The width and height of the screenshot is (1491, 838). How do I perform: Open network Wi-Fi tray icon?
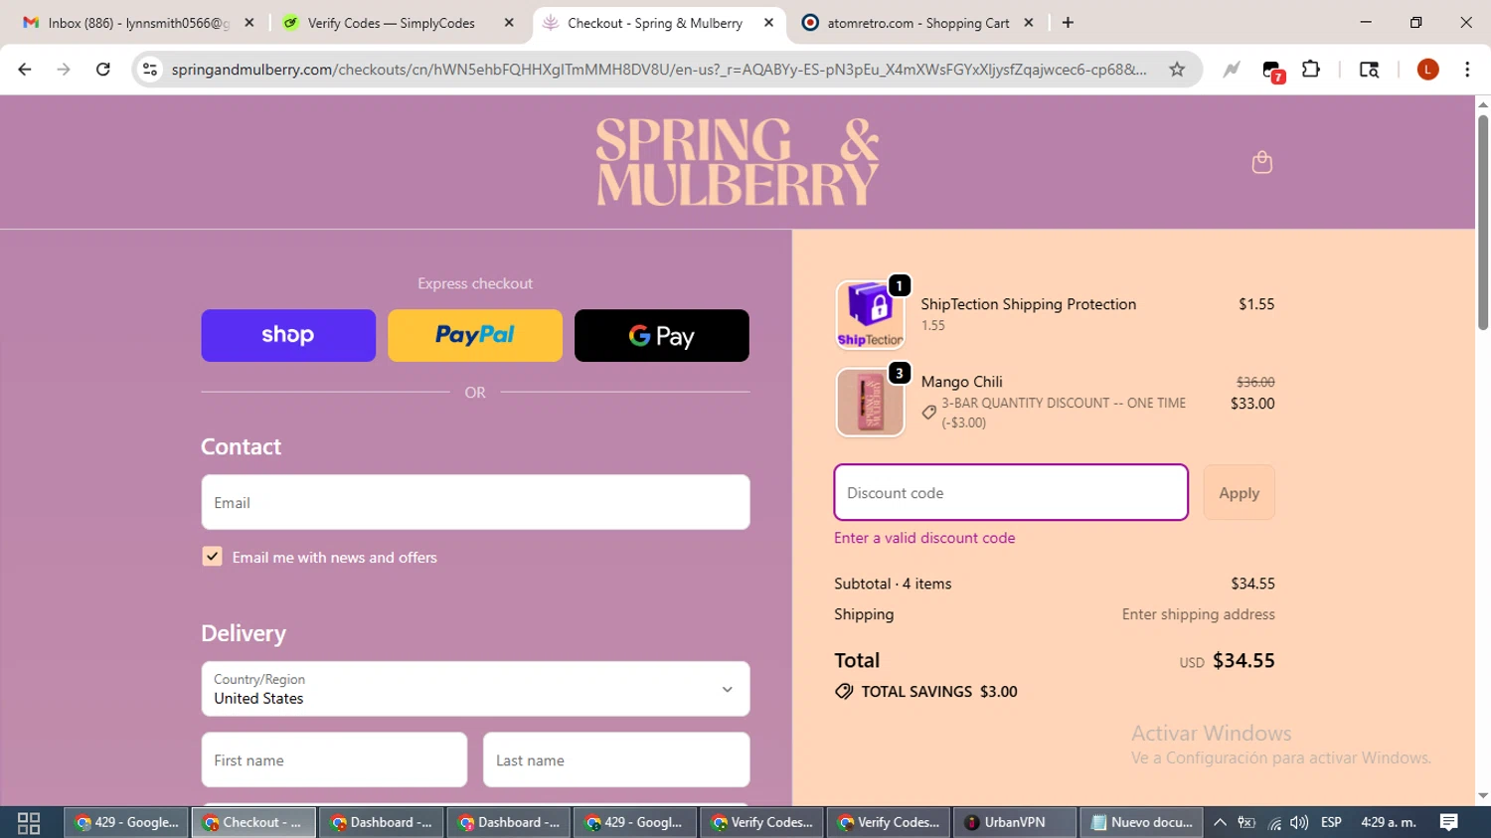[1273, 823]
